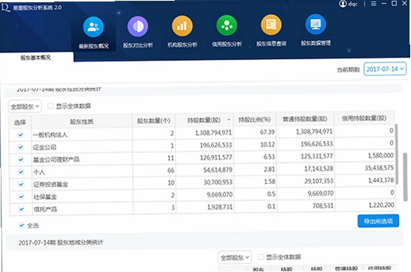The width and height of the screenshot is (411, 272).
Task: Click the table's vertical scrollbar
Action: (x=396, y=154)
